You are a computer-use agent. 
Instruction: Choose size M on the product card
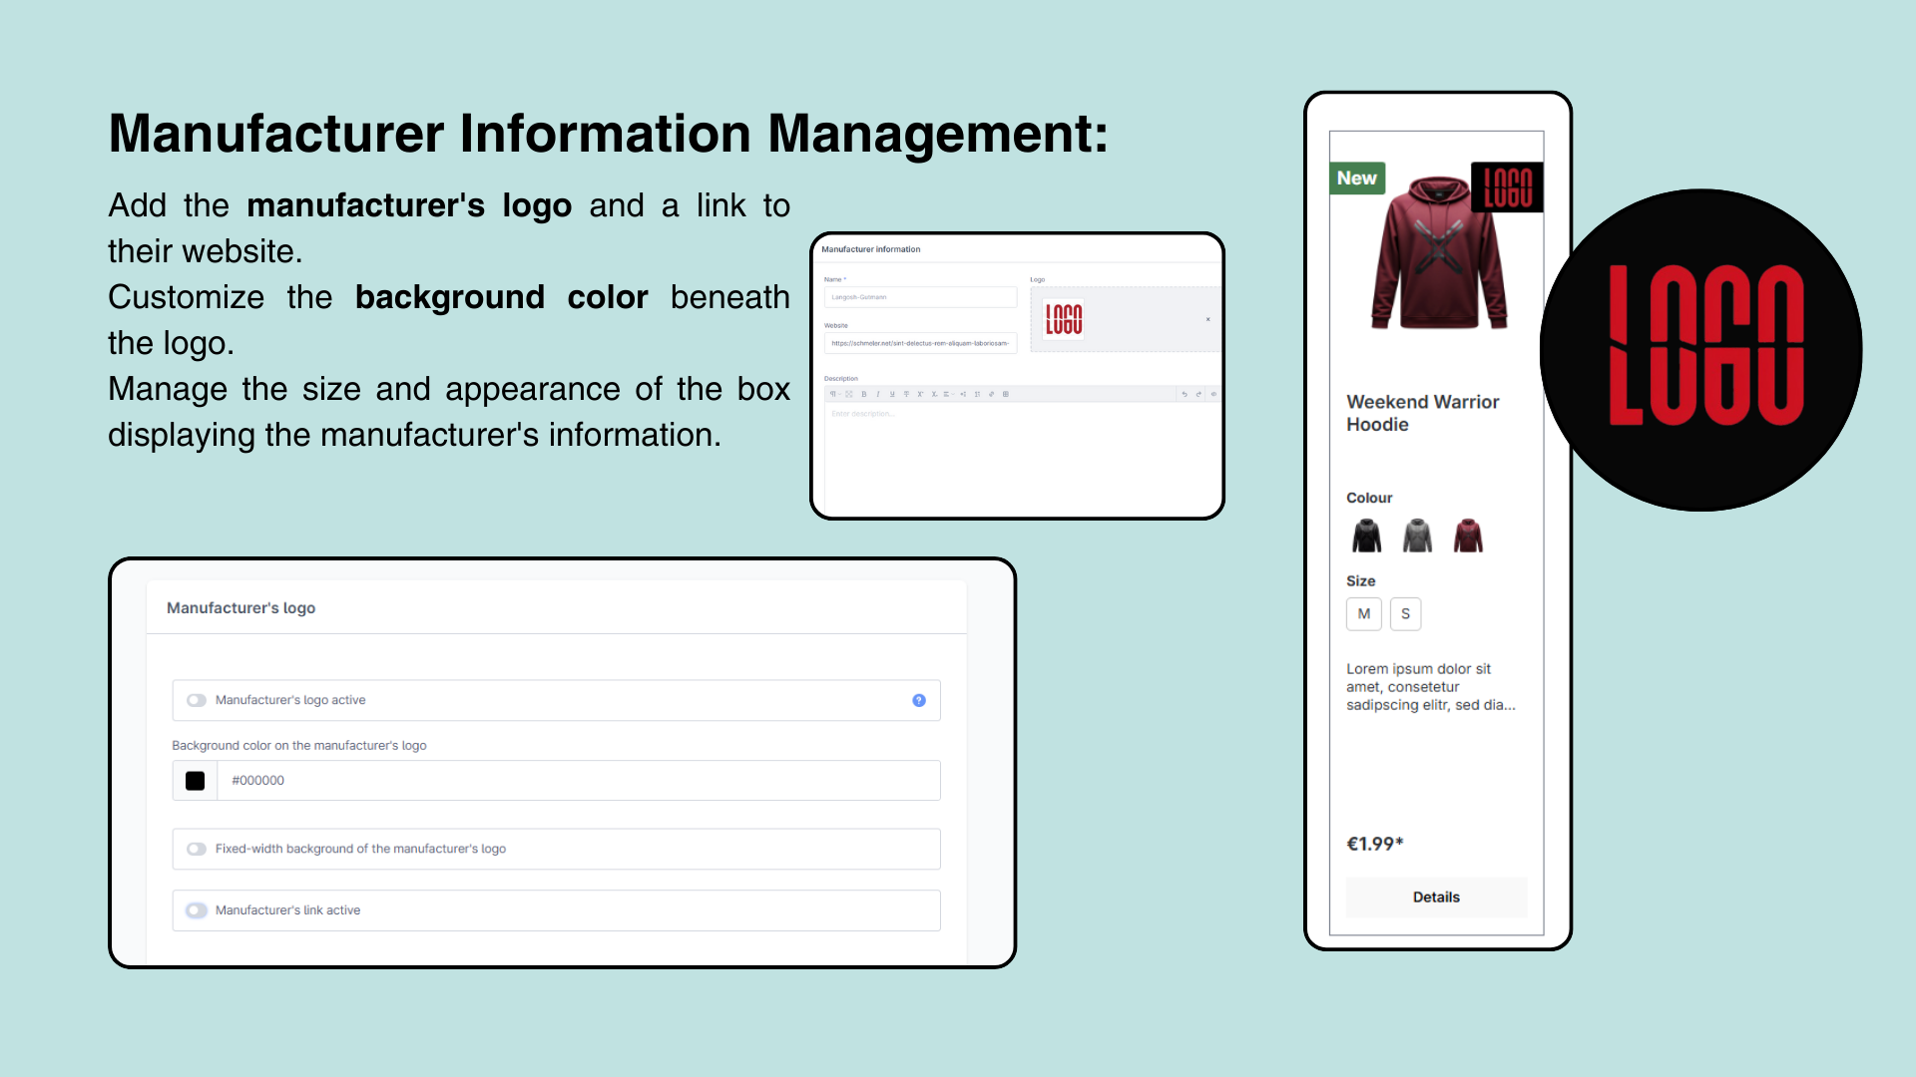[1364, 613]
